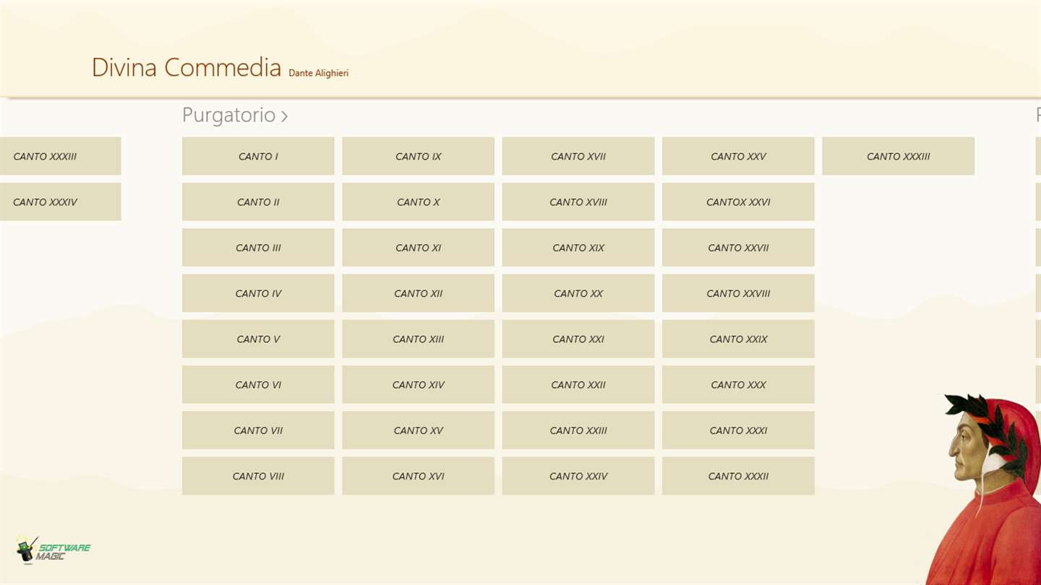1041x585 pixels.
Task: Select CANTO X tile
Action: coord(419,201)
